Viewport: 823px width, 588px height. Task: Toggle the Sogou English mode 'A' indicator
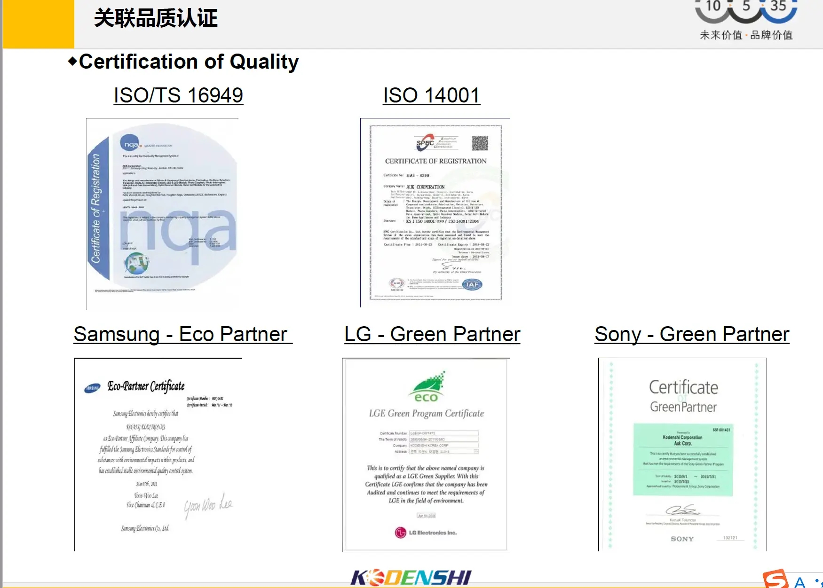coord(799,582)
